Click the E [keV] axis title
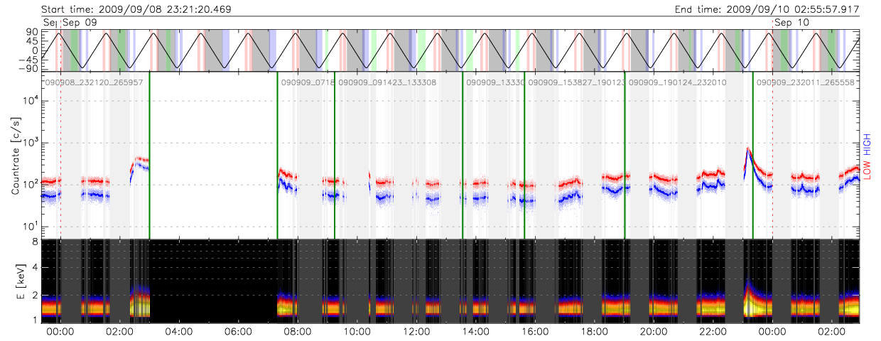This screenshot has height=341, width=881. coord(16,281)
